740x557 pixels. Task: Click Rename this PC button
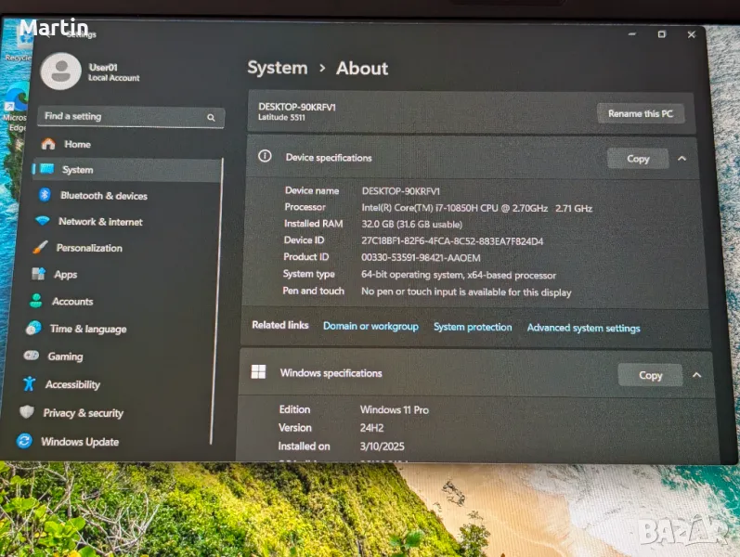(641, 113)
